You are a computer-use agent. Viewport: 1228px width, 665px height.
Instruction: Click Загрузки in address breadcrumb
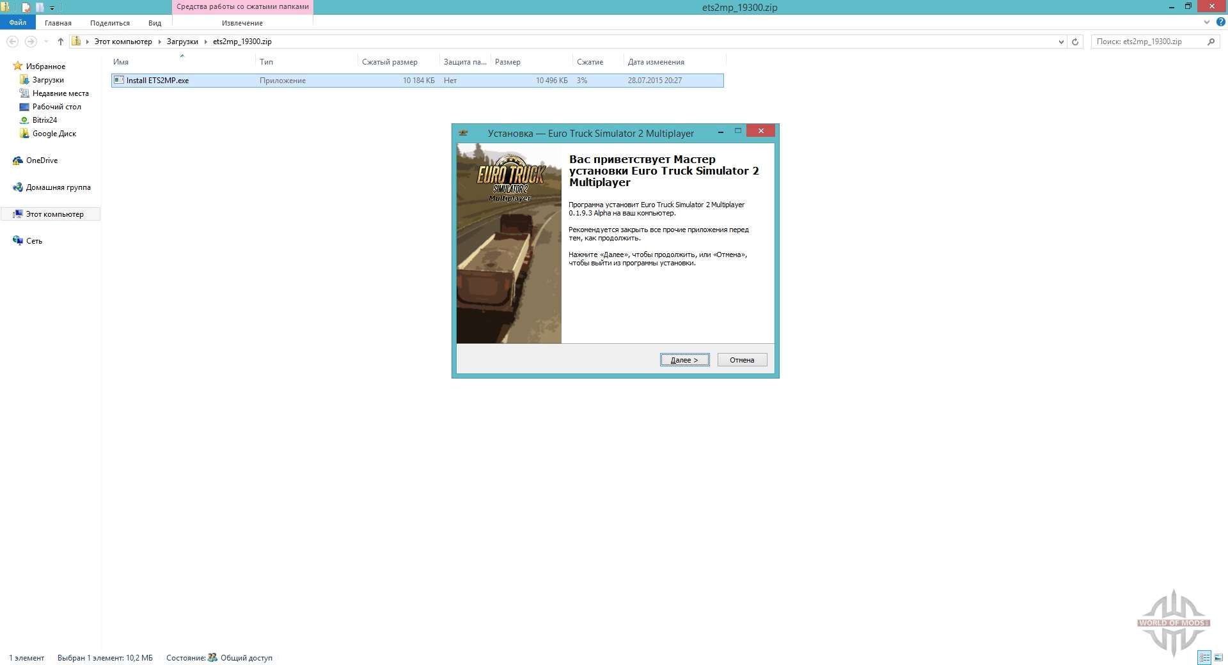(x=182, y=42)
